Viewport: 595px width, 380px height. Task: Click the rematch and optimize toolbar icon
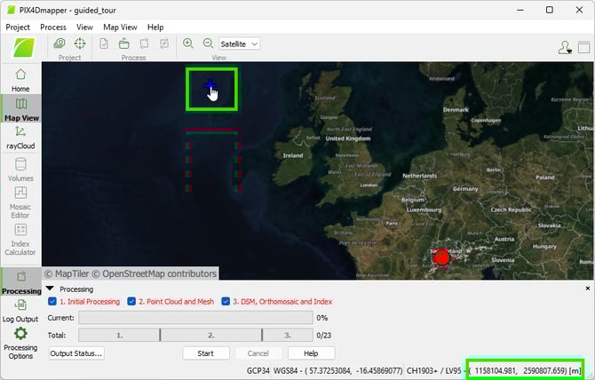tap(164, 44)
